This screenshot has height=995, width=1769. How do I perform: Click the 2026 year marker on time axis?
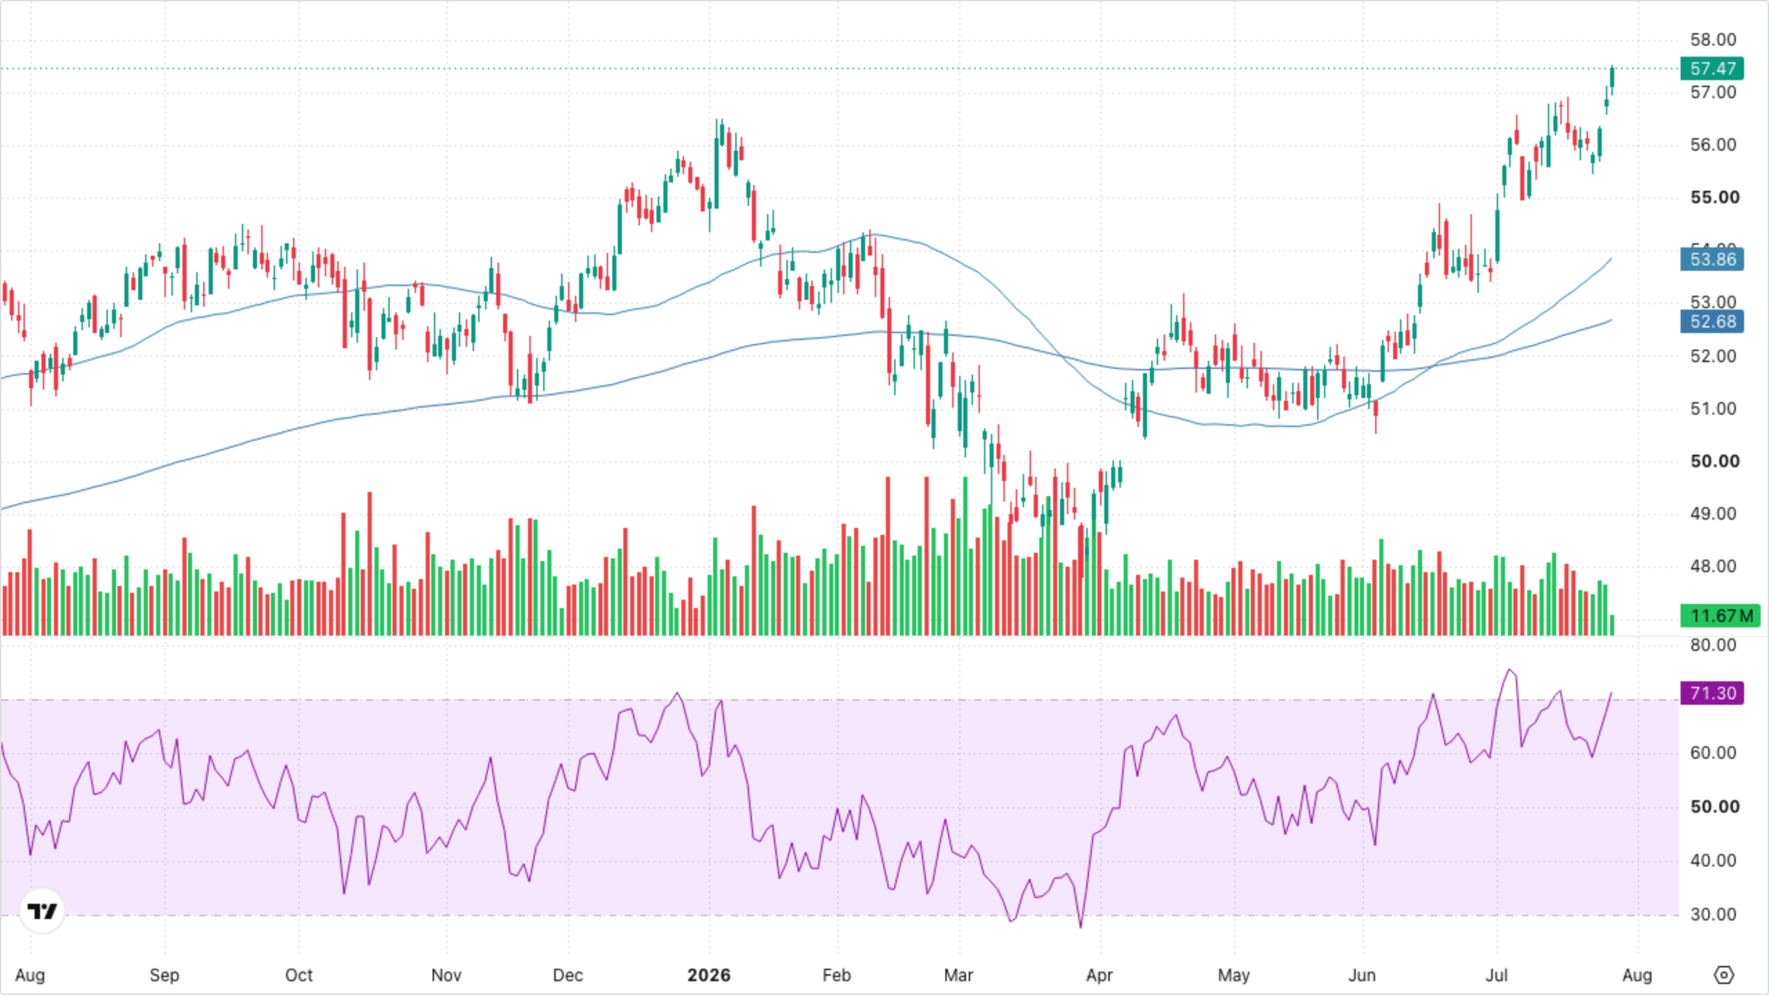point(709,975)
